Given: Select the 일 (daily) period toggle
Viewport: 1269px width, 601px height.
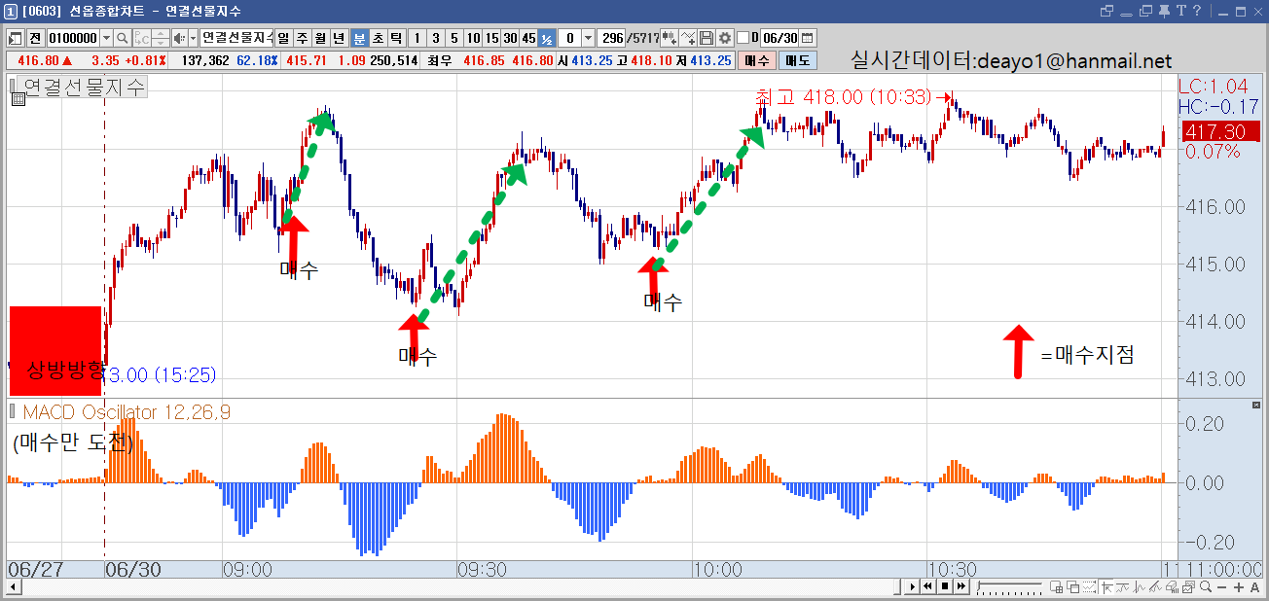Looking at the screenshot, I should pyautogui.click(x=284, y=38).
